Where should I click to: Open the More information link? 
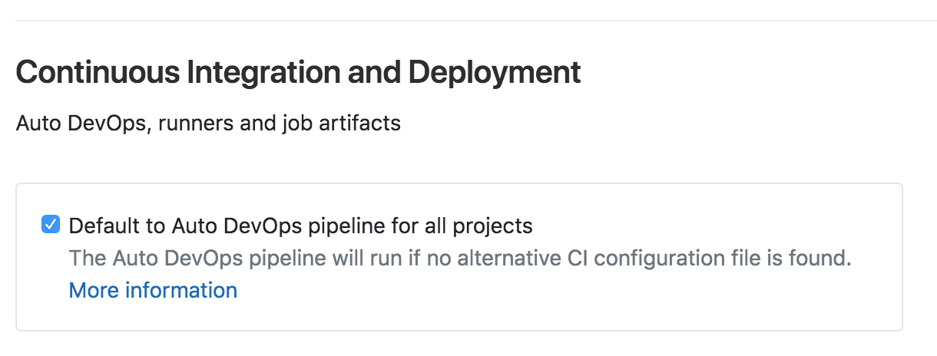click(x=153, y=290)
